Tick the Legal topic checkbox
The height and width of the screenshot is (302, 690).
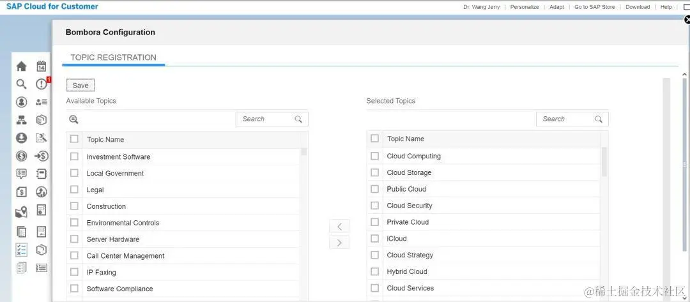point(74,190)
